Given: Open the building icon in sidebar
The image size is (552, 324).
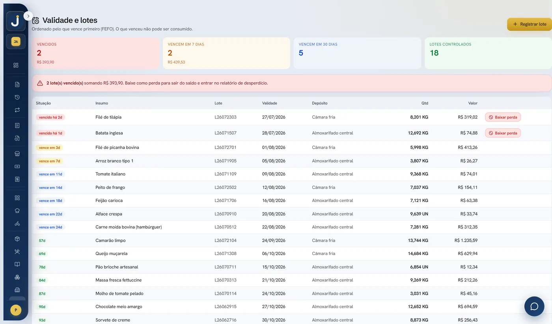Looking at the screenshot, I should coord(17,290).
